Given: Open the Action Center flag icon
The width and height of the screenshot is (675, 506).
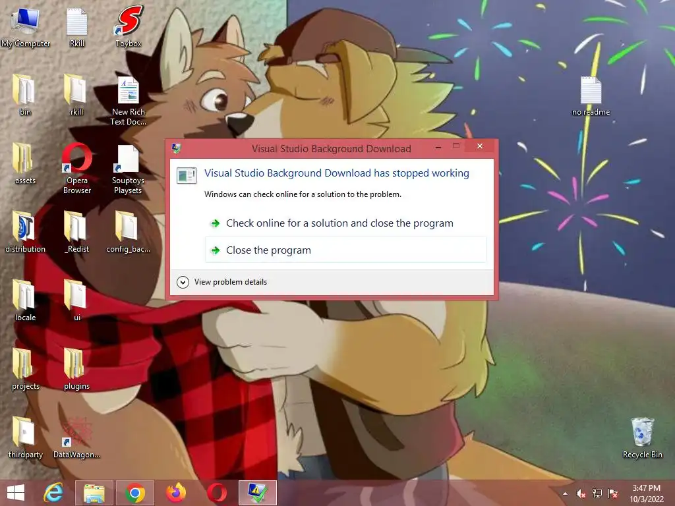Looking at the screenshot, I should click(612, 493).
